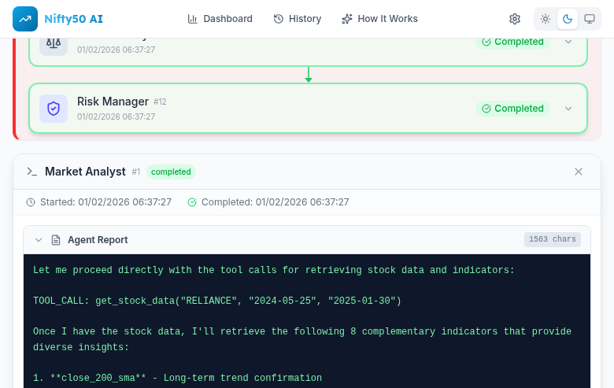Expand the step above Risk Manager

[568, 42]
